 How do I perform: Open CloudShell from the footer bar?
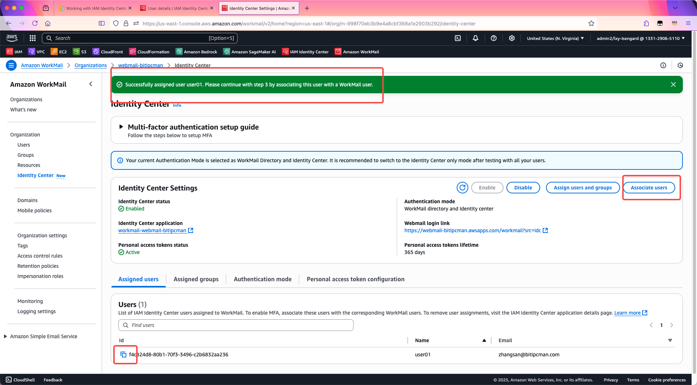point(20,380)
